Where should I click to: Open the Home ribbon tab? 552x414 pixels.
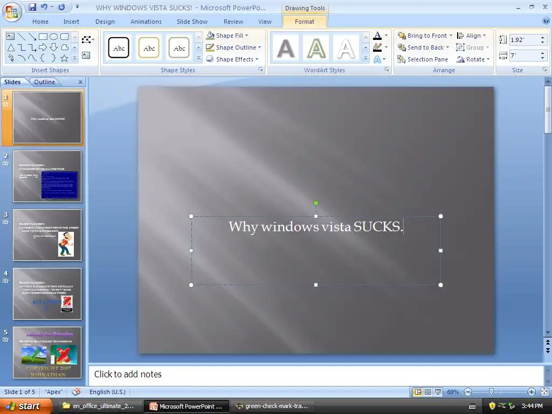pyautogui.click(x=40, y=22)
